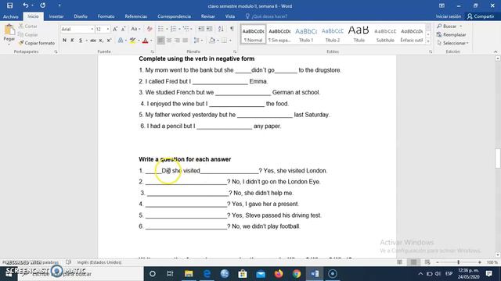Toggle italic (K) formatting
Viewport: 501px width, 281px height.
tap(72, 40)
